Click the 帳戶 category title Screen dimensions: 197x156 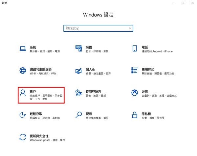pos(33,92)
